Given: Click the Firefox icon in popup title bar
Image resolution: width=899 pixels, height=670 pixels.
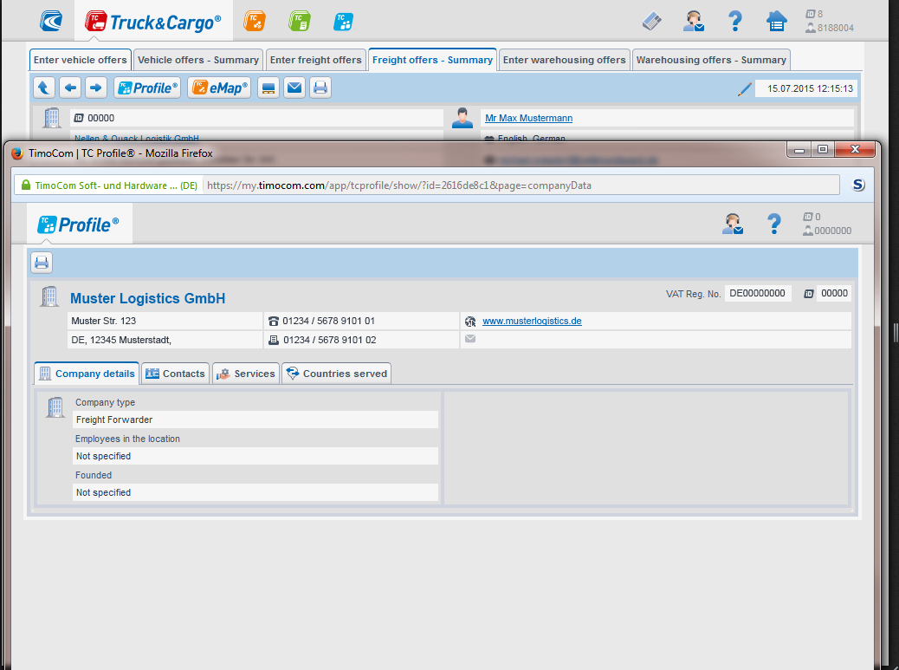Looking at the screenshot, I should (17, 153).
